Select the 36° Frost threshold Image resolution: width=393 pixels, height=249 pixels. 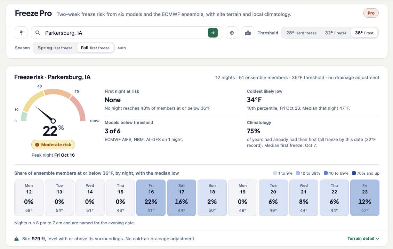point(364,33)
